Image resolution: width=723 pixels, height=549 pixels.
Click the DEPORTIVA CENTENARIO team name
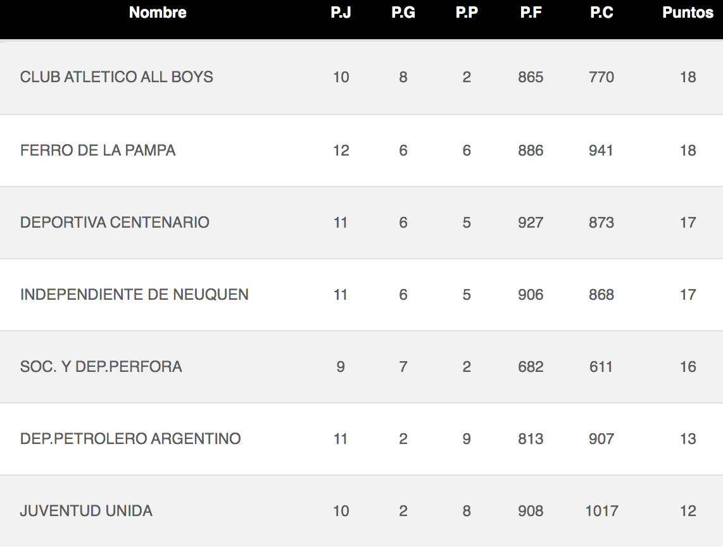pos(115,223)
